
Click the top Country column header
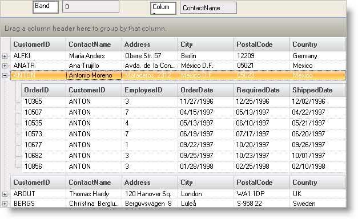tap(317, 44)
